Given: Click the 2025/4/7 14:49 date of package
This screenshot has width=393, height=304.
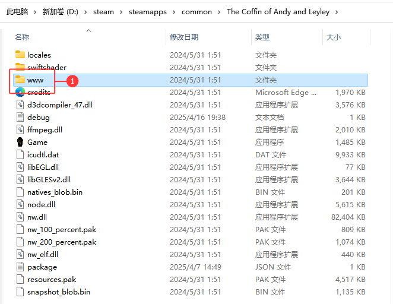Looking at the screenshot, I should coord(195,267).
